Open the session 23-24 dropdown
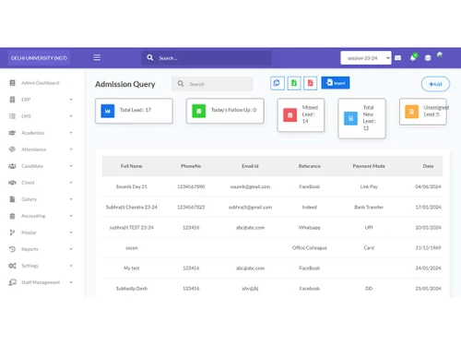This screenshot has width=461, height=346. [x=366, y=58]
